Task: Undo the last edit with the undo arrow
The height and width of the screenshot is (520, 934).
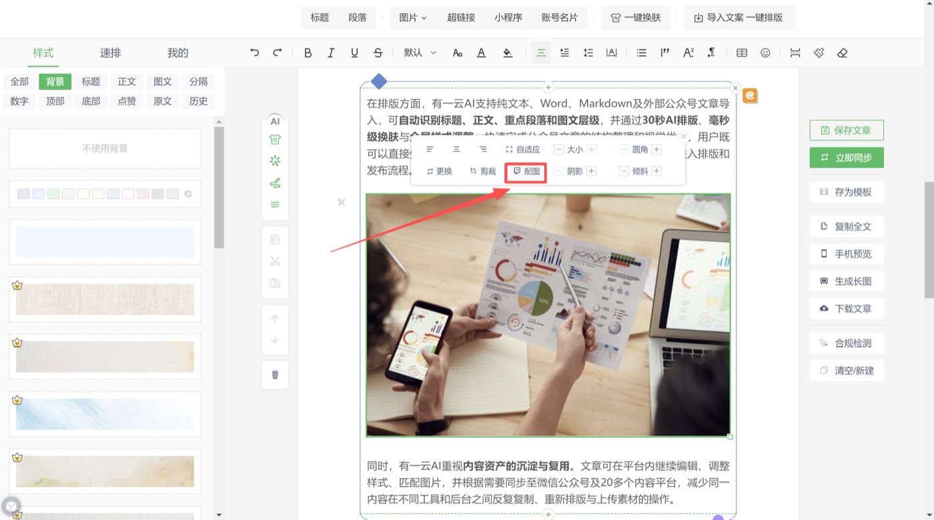Action: click(254, 53)
